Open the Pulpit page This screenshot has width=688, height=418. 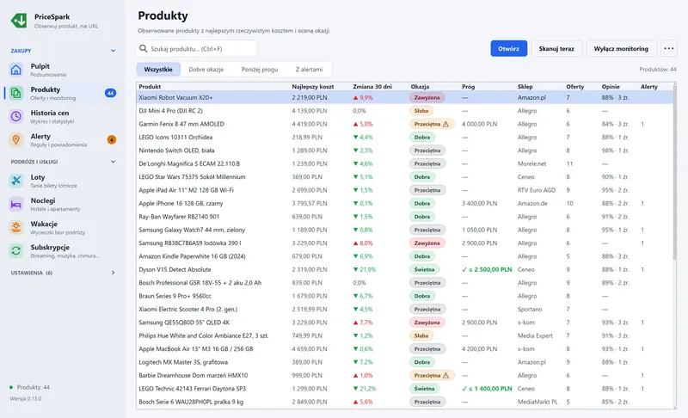(x=62, y=70)
